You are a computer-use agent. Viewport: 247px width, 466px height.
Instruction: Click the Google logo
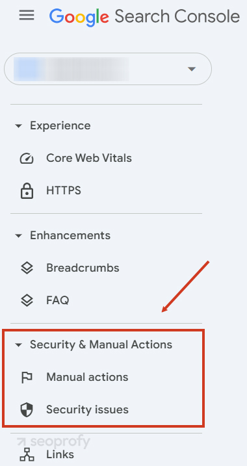79,18
